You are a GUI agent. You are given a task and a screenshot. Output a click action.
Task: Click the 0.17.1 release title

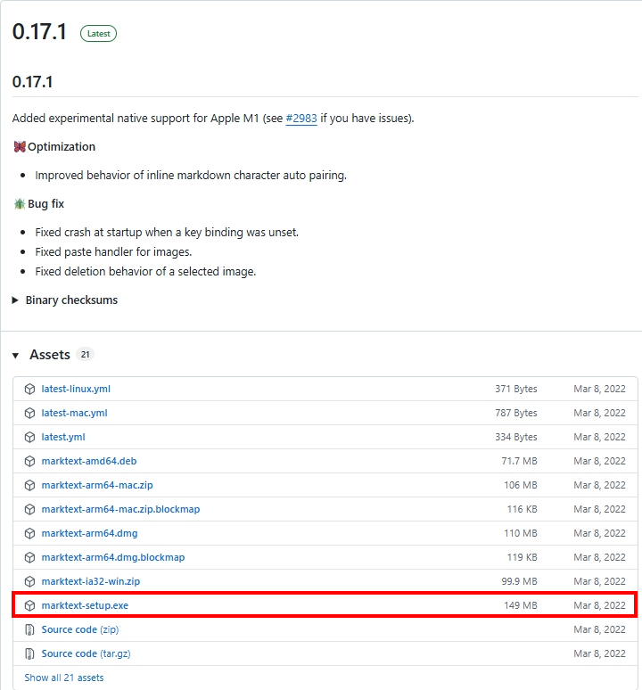click(x=39, y=32)
